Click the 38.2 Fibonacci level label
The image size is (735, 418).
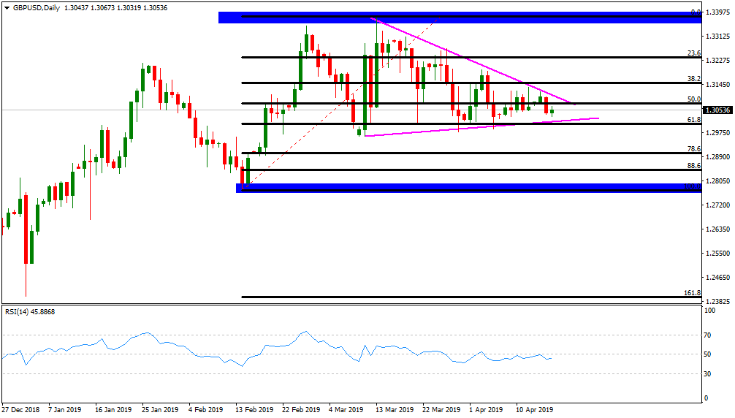point(694,79)
